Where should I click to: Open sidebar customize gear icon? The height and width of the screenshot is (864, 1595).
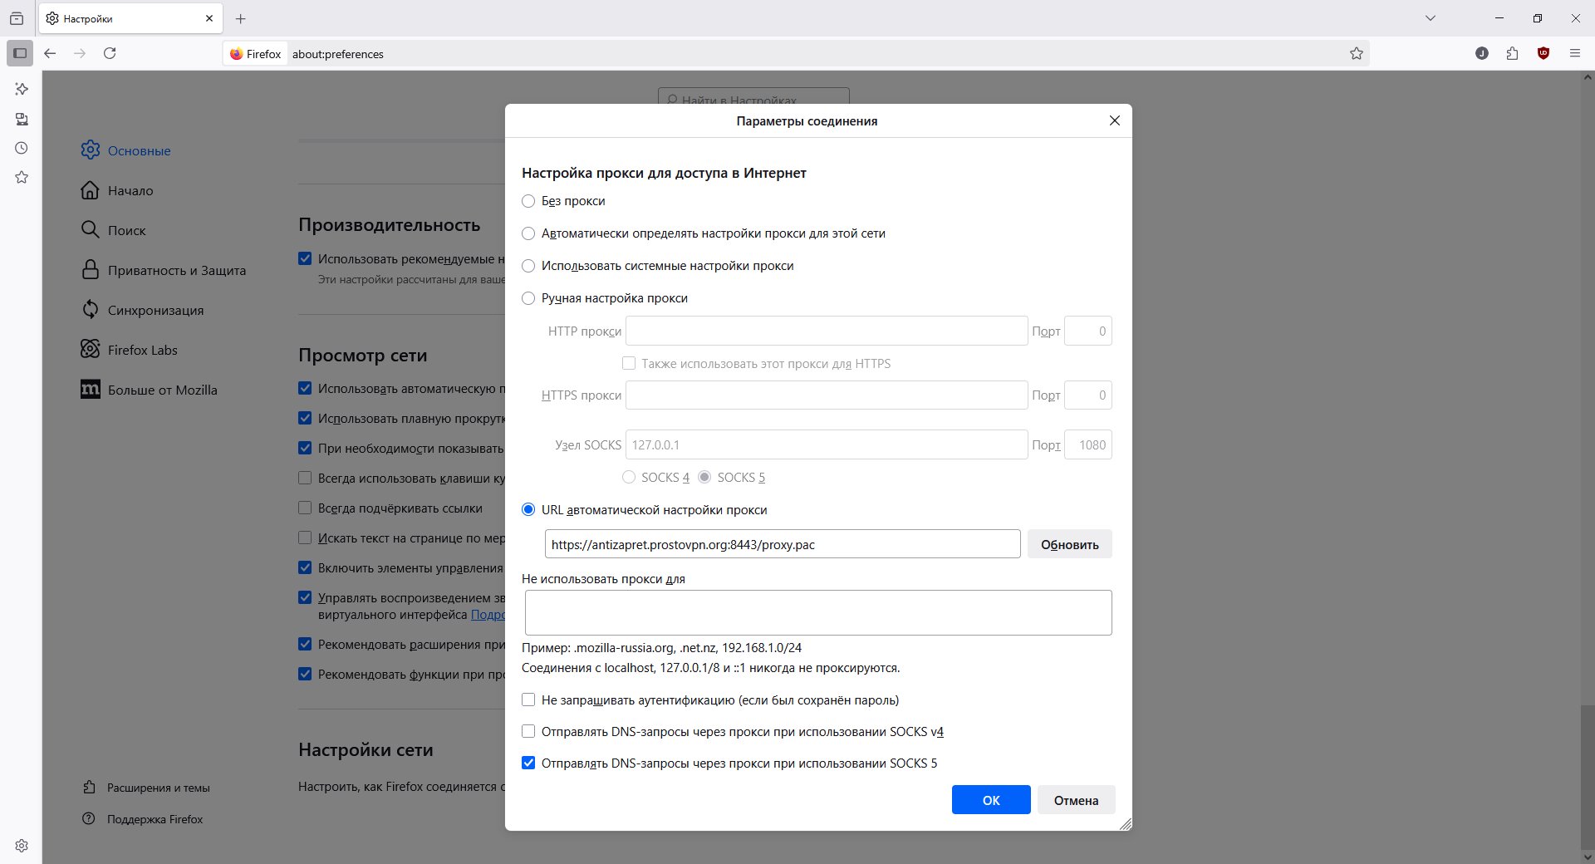22,846
